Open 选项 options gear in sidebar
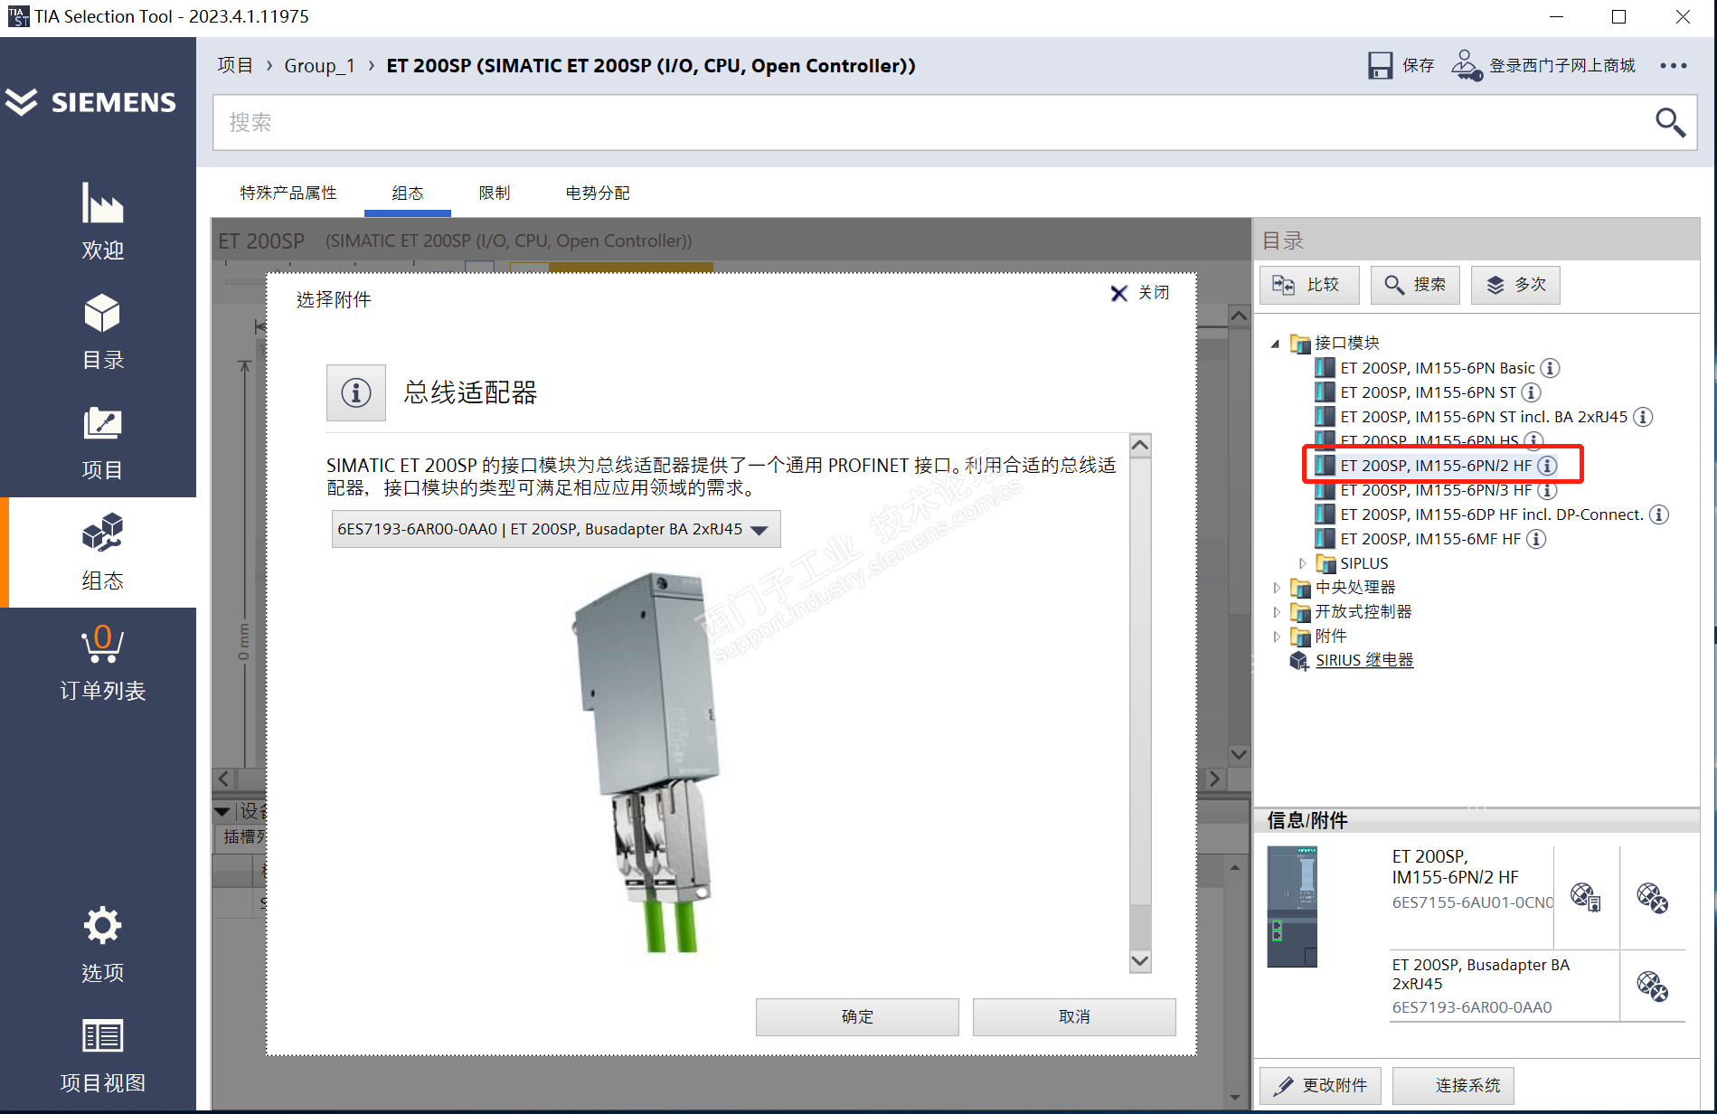 (x=102, y=945)
